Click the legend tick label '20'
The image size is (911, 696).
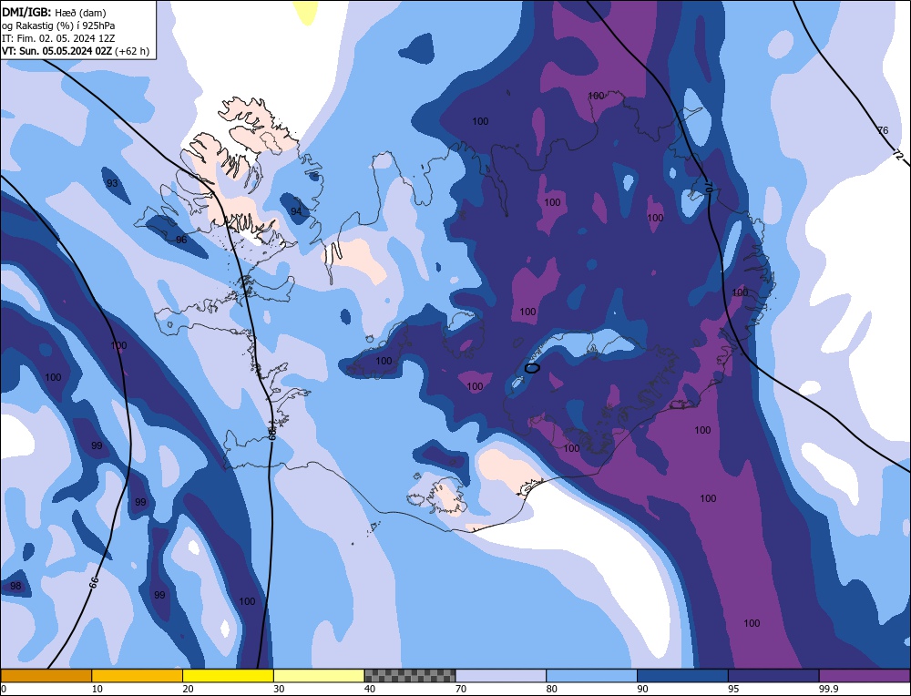click(x=188, y=689)
